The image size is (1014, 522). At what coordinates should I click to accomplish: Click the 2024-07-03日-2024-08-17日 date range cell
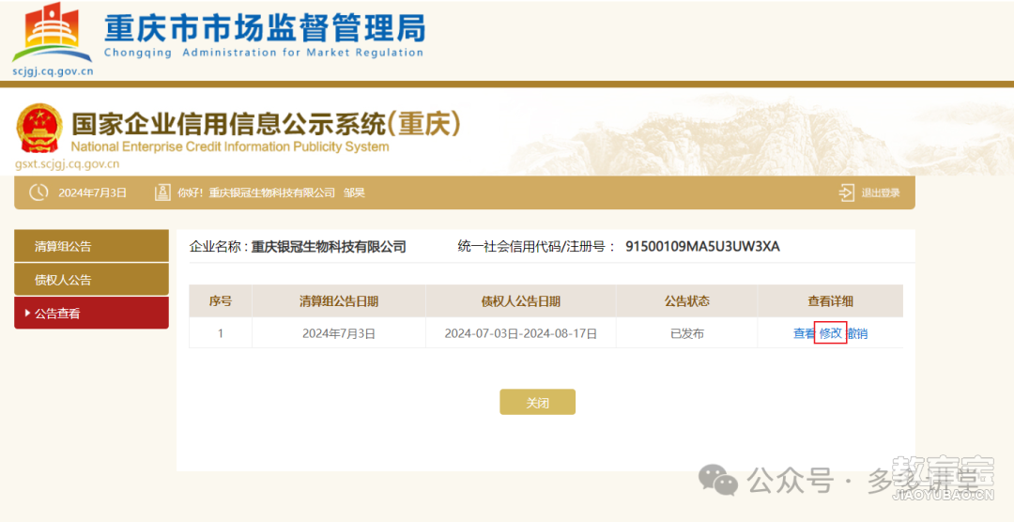pos(520,333)
